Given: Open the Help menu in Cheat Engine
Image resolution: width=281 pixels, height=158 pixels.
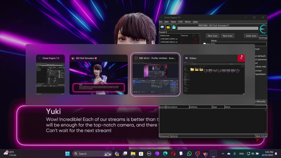Looking at the screenshot, I should (195, 22).
